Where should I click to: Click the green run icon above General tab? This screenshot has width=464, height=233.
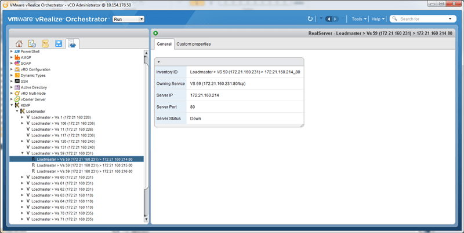click(155, 34)
